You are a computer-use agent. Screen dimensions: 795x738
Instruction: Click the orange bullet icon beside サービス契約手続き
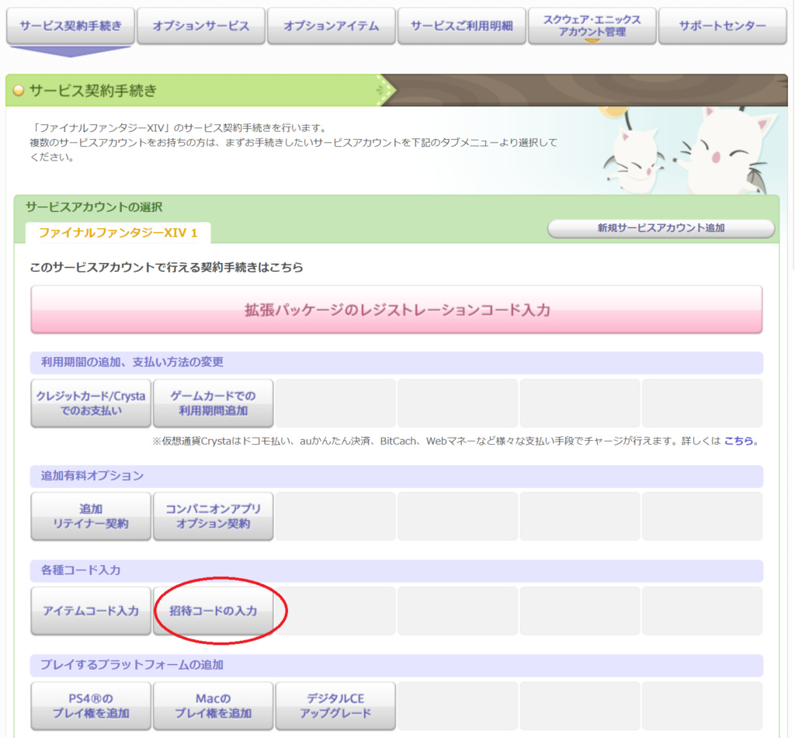[19, 91]
